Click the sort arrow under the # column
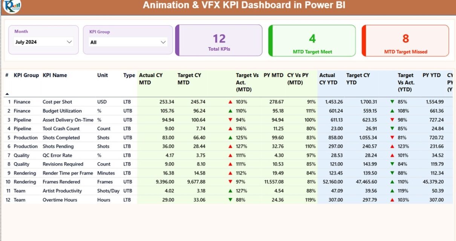 (x=7, y=93)
